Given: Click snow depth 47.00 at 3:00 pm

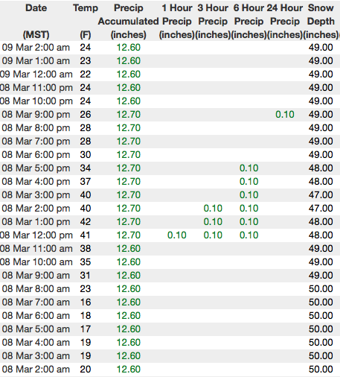Looking at the screenshot, I should pos(321,195).
